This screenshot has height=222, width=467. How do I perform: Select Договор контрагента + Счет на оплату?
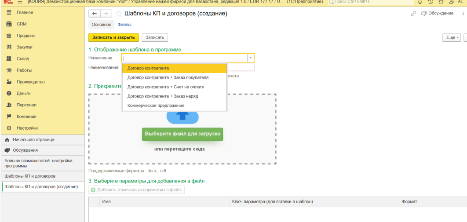(165, 87)
